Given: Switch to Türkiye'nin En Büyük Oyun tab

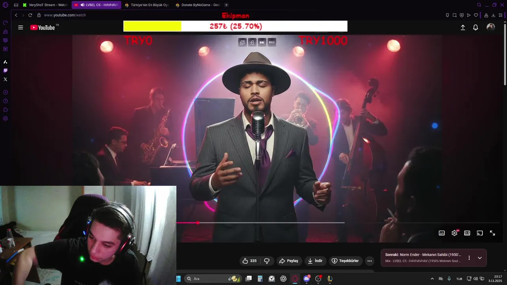Looking at the screenshot, I should tap(147, 5).
